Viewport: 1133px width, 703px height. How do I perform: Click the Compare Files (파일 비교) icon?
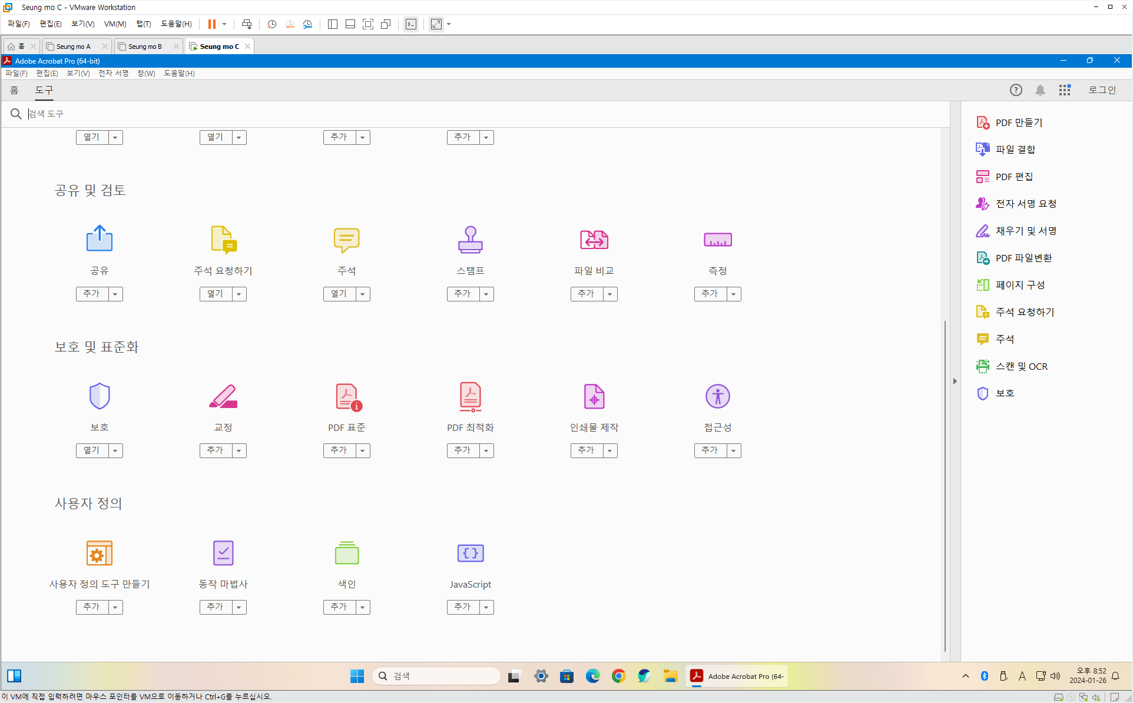(594, 240)
